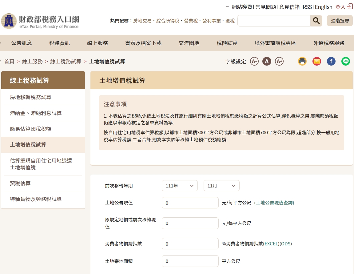This screenshot has height=274, width=354.
Task: Select 房地移轉稅務試算 in sidebar
Action: click(31, 97)
